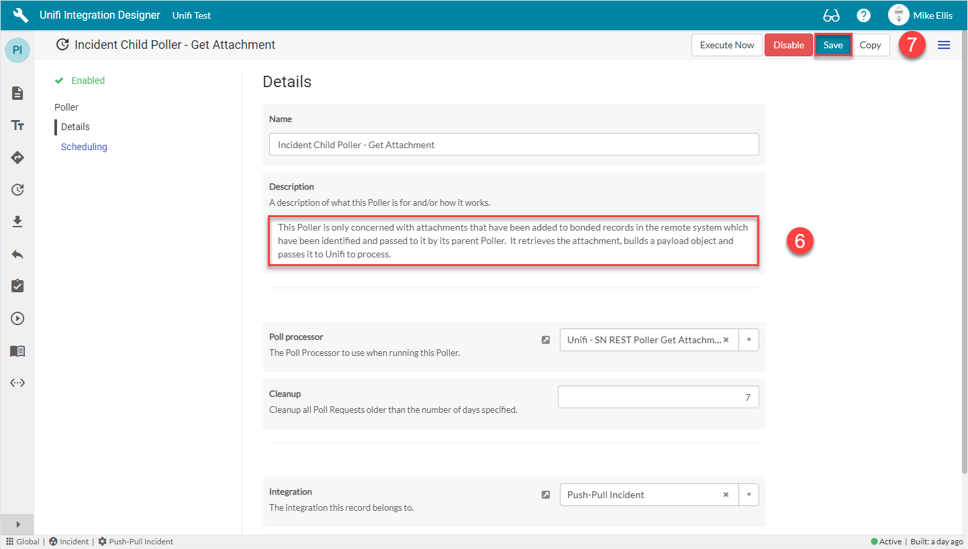Open the documentation book icon in sidebar
Image resolution: width=968 pixels, height=549 pixels.
coord(17,350)
